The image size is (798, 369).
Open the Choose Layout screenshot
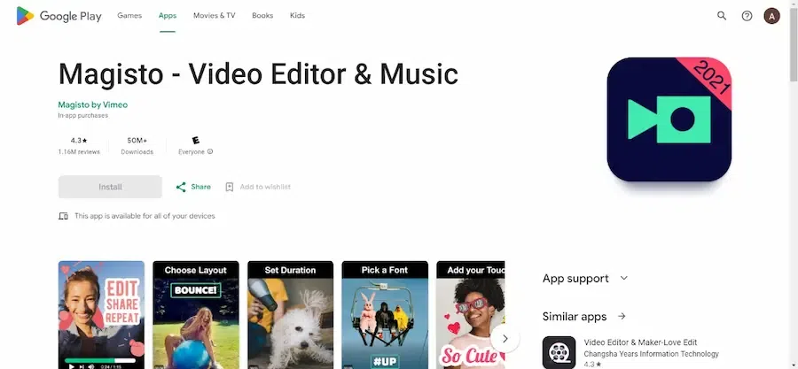coord(196,315)
